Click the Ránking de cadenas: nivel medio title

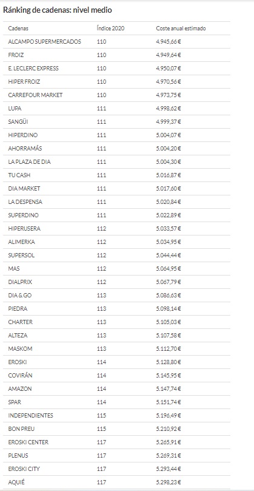57,10
